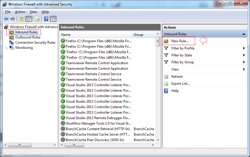This screenshot has height=157, width=250.
Task: Click gray icon of BranchCache Hosted Cache Server rule
Action: point(63,134)
